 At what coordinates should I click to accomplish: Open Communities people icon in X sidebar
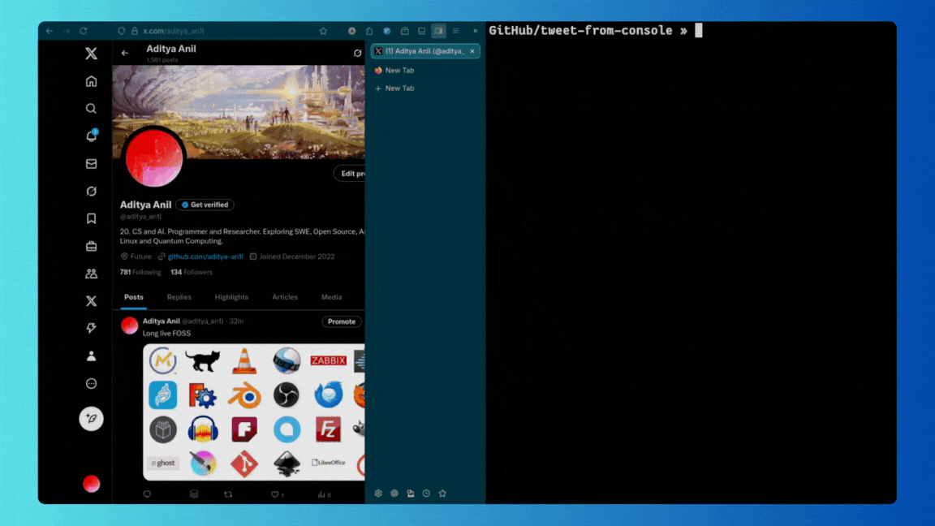(91, 273)
